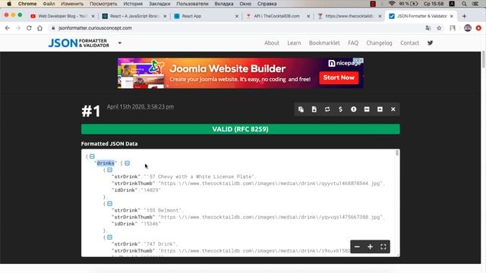
Task: Copy formatted JSON to clipboard icon
Action: pyautogui.click(x=301, y=109)
